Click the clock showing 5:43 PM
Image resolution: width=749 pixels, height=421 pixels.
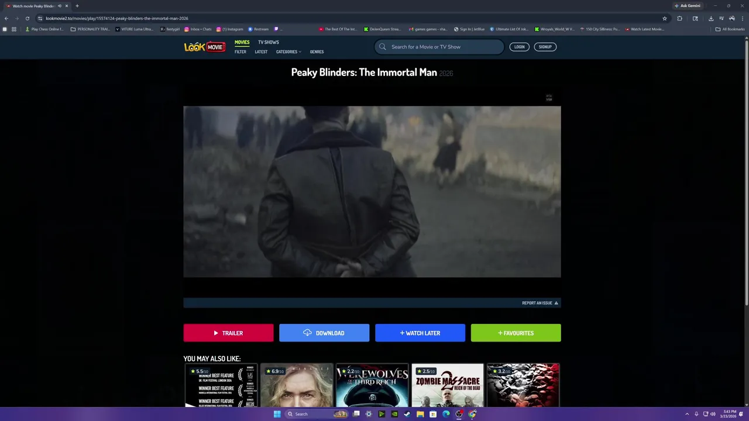point(729,414)
